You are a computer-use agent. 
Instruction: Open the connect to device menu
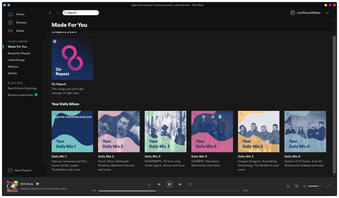297,186
